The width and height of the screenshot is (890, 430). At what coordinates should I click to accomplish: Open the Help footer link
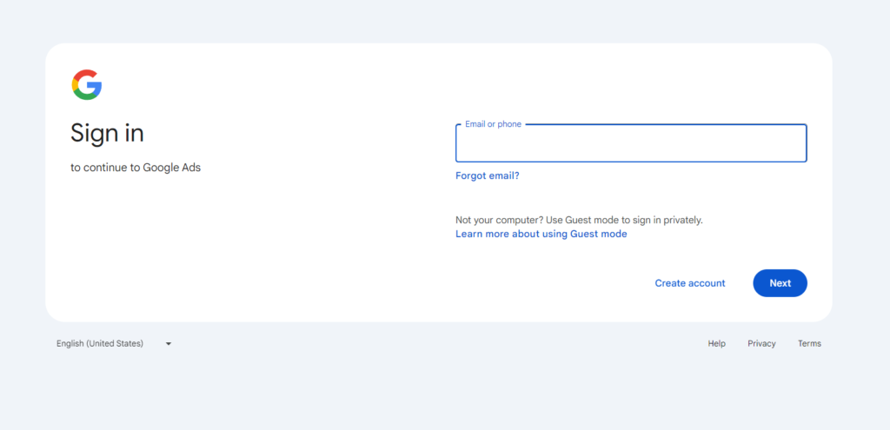point(716,344)
